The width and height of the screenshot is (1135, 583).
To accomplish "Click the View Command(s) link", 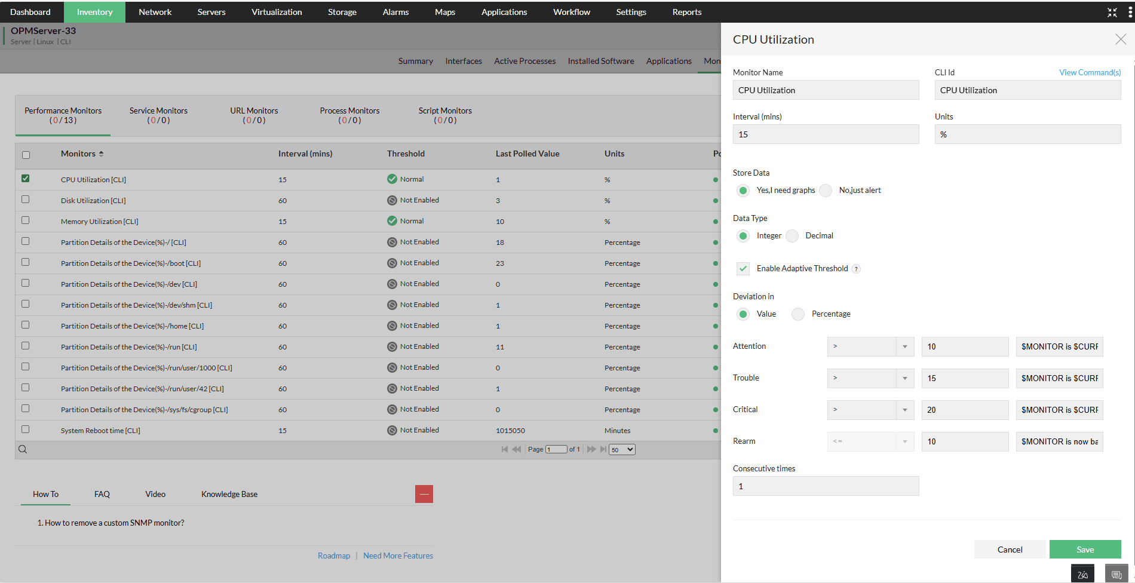I will pos(1089,72).
